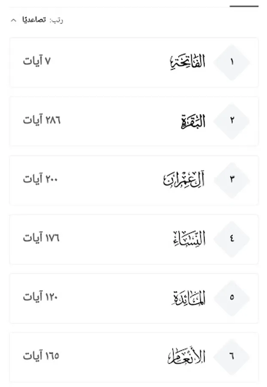Image resolution: width=267 pixels, height=387 pixels.
Task: Click the number ٦ diamond badge
Action: (x=232, y=357)
